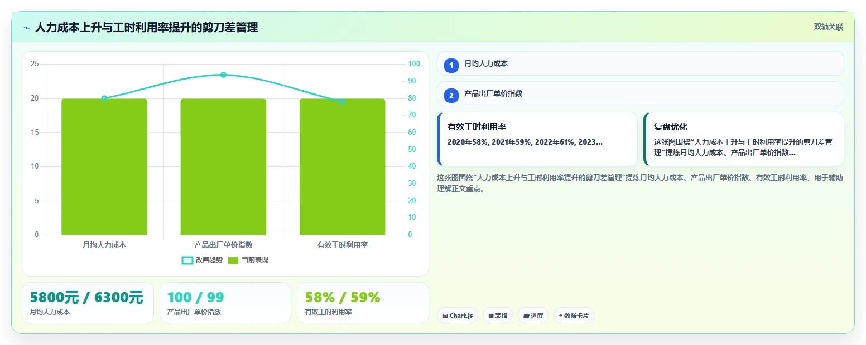Click the lightning icon beside the title
Viewport: 866px width, 345px height.
tap(26, 28)
